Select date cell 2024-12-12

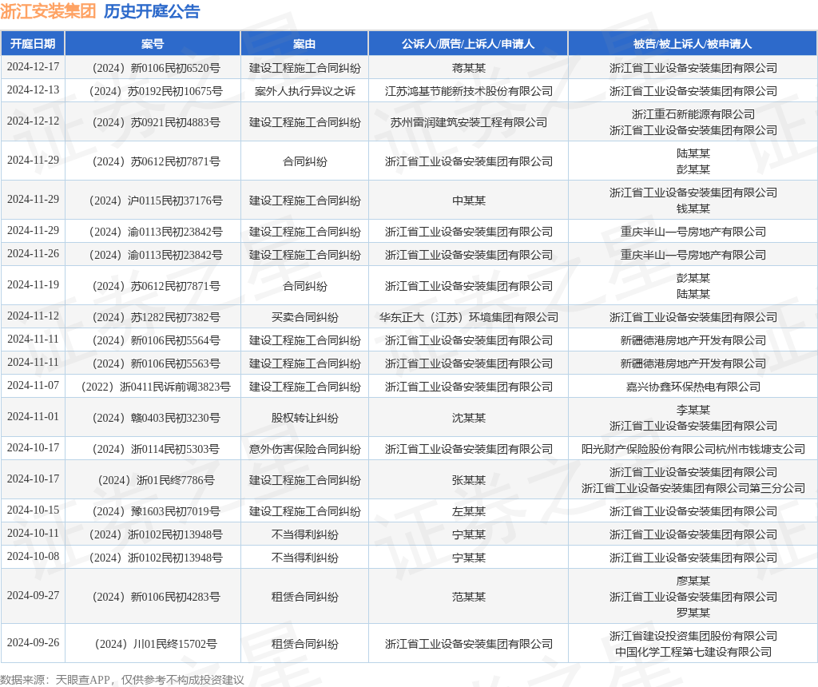33,121
